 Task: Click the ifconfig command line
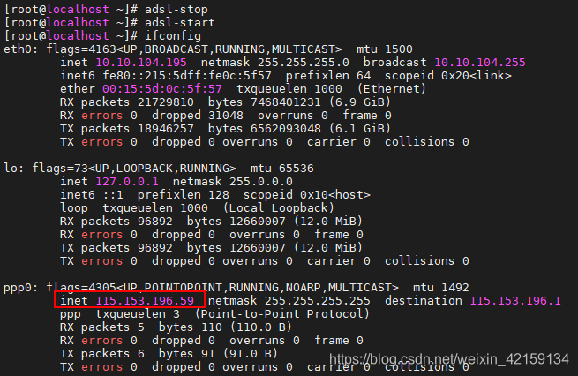point(102,36)
